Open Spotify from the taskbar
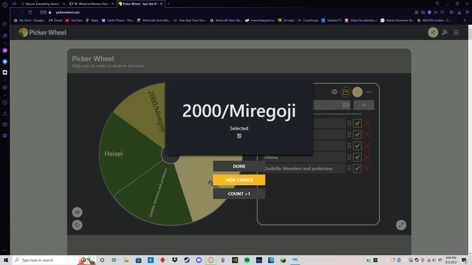 click(x=247, y=260)
